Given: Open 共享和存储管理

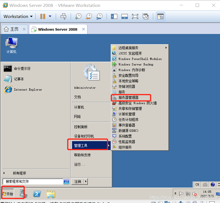Looking at the screenshot, I should (140, 109).
